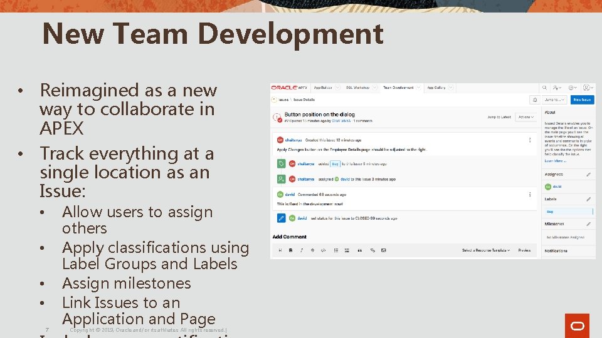
Task: Select the Team Development tab
Action: pyautogui.click(x=399, y=88)
